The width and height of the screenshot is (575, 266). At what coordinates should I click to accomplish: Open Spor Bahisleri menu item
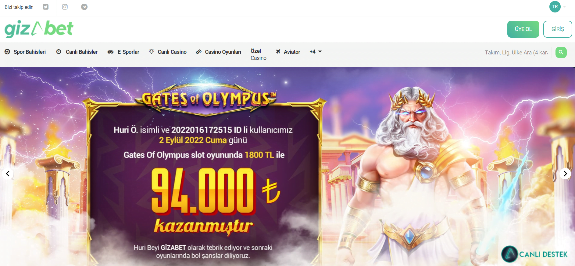point(25,52)
